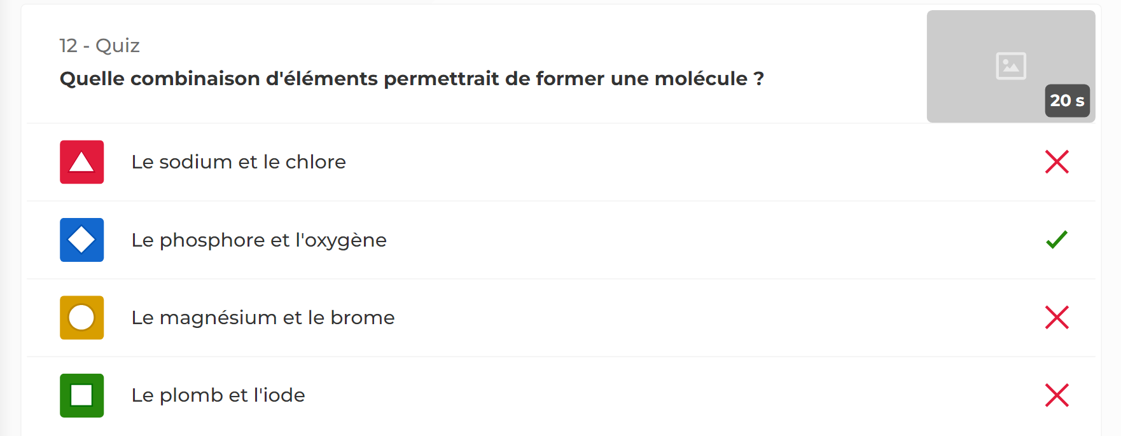Click the question title about forming a molecule
1121x436 pixels.
[x=411, y=79]
